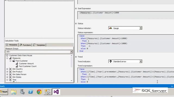174x97 pixels.
Task: Expand the Dim Product dimension
Action: tap(7, 72)
